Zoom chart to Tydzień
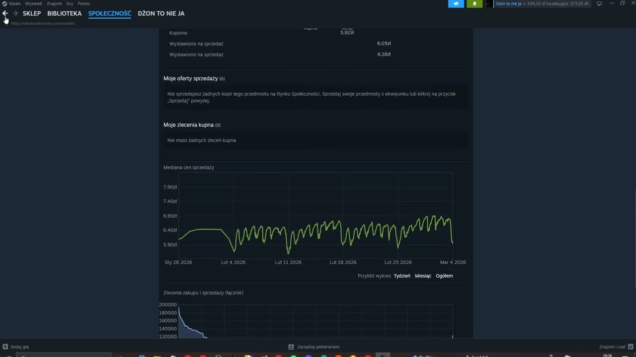The height and width of the screenshot is (357, 636). click(402, 276)
